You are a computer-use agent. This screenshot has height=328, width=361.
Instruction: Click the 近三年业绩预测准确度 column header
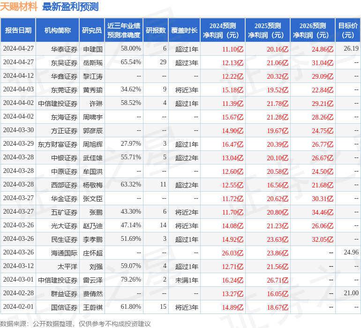124,30
